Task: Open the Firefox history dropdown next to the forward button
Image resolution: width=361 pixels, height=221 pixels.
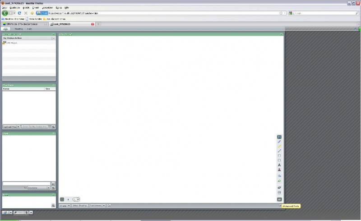Action: [x=14, y=13]
